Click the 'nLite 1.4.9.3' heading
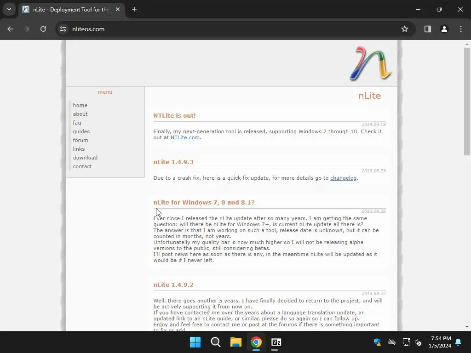This screenshot has width=471, height=353. point(173,162)
